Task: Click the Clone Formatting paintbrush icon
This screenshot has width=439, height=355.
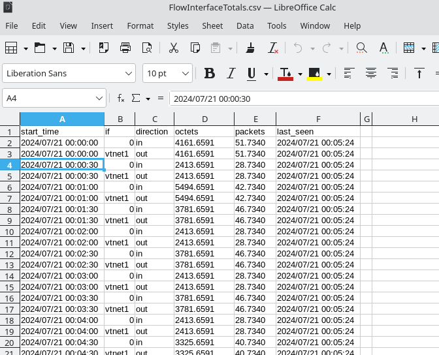Action: click(250, 48)
